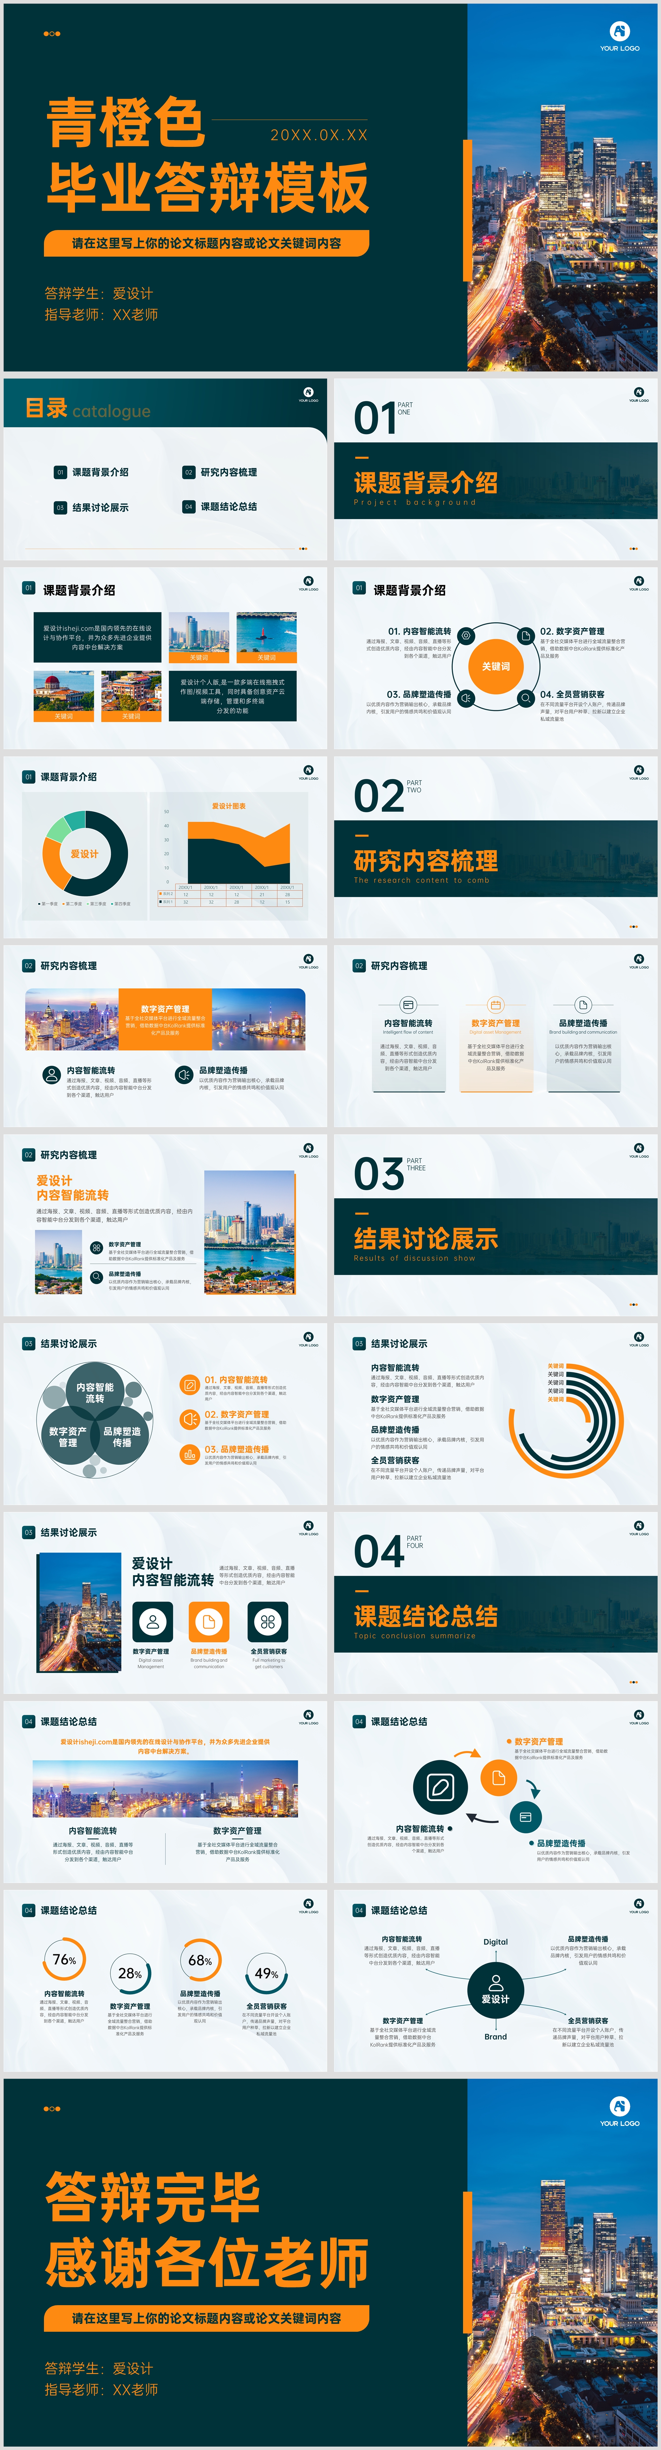The width and height of the screenshot is (661, 2450).
Task: Click the 课题背景介绍 entry in the catalogue
Action: point(101,473)
